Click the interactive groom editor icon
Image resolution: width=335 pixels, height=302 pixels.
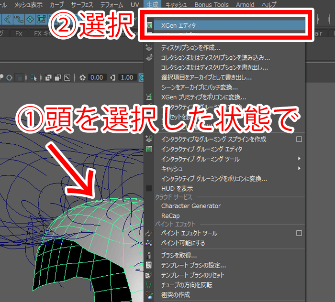tap(149, 149)
